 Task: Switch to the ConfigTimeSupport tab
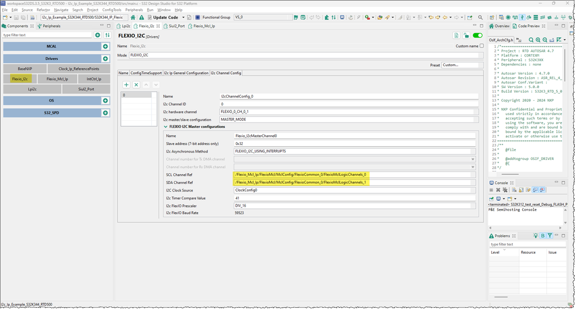[146, 73]
